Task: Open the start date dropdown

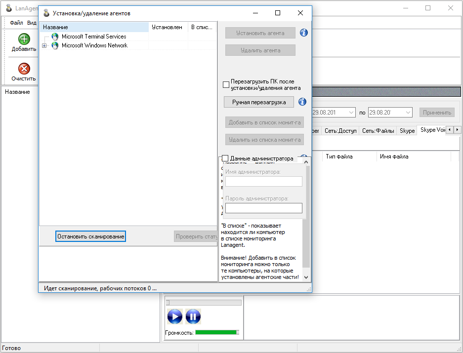Action: (x=351, y=113)
